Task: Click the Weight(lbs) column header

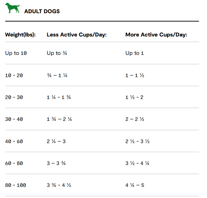Action: pos(20,35)
